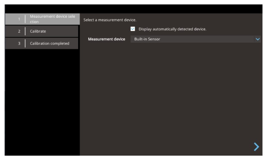Image resolution: width=266 pixels, height=158 pixels.
Task: Click the blue next arrow
Action: [256, 147]
